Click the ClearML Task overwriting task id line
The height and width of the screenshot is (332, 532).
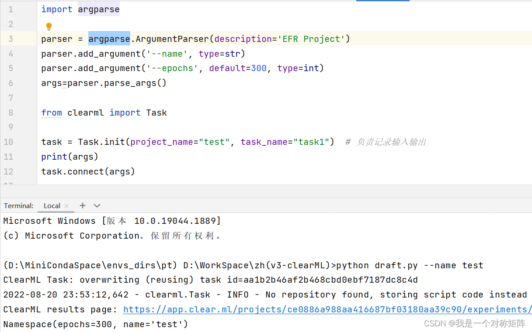point(211,280)
